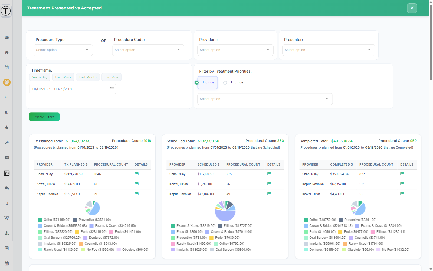
Task: Choose the Last Week timeframe
Action: pyautogui.click(x=63, y=77)
